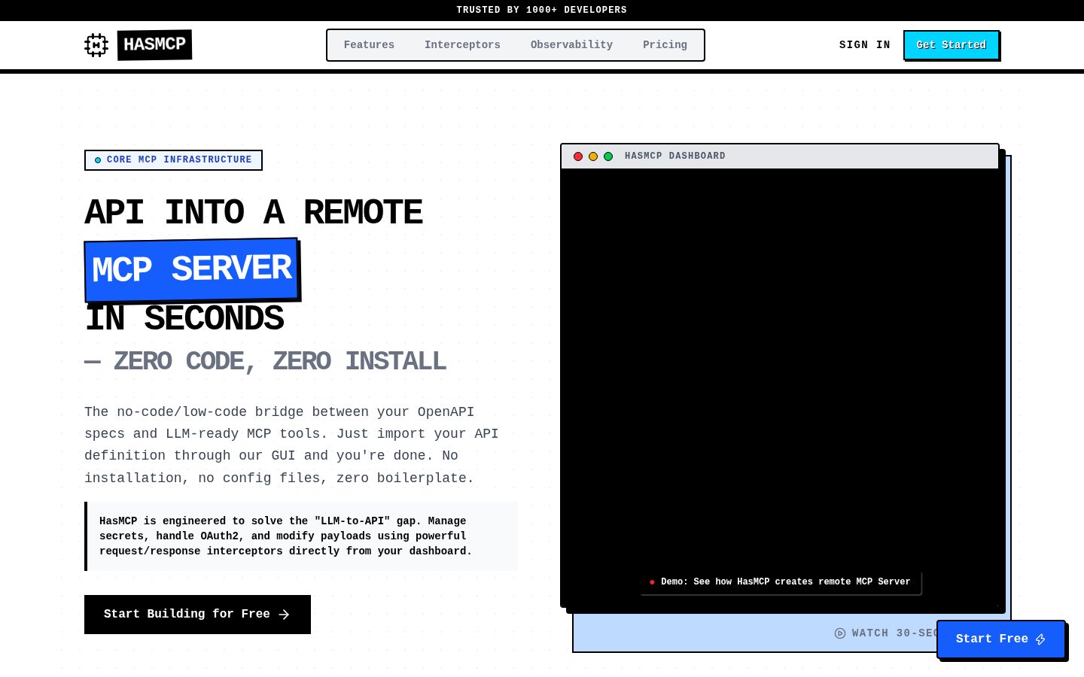The image size is (1084, 677).
Task: Click the CORE MCP INFRASTRUCTURE badge
Action: pos(173,160)
